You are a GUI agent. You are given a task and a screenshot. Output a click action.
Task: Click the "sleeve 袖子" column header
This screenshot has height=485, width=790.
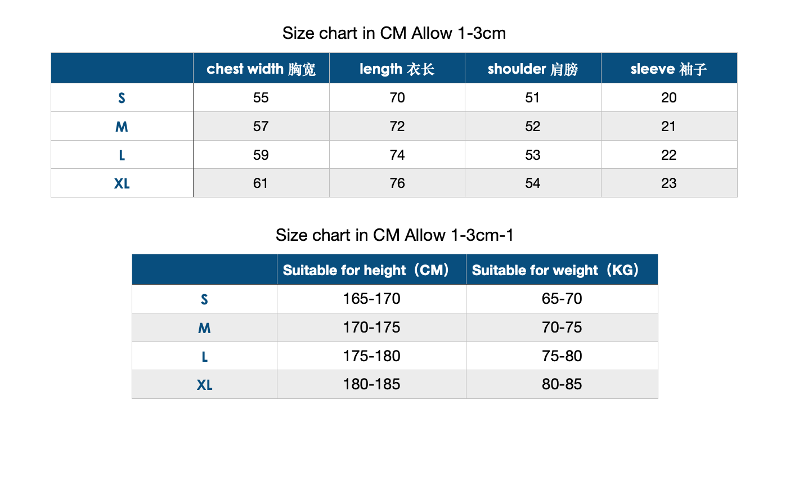pos(668,69)
